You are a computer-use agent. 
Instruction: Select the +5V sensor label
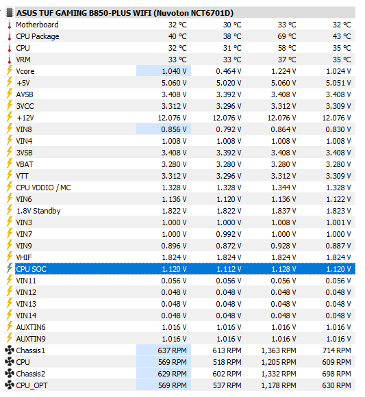[x=23, y=83]
